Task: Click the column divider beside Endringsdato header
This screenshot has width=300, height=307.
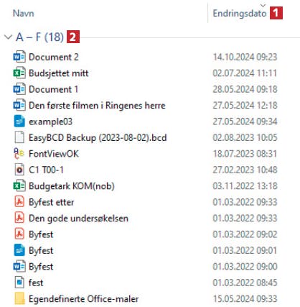Action: point(207,13)
